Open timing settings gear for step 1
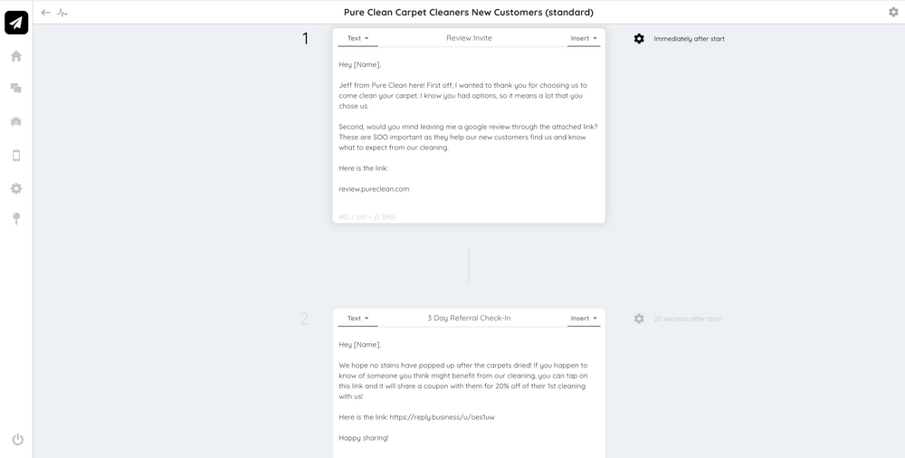 coord(639,39)
